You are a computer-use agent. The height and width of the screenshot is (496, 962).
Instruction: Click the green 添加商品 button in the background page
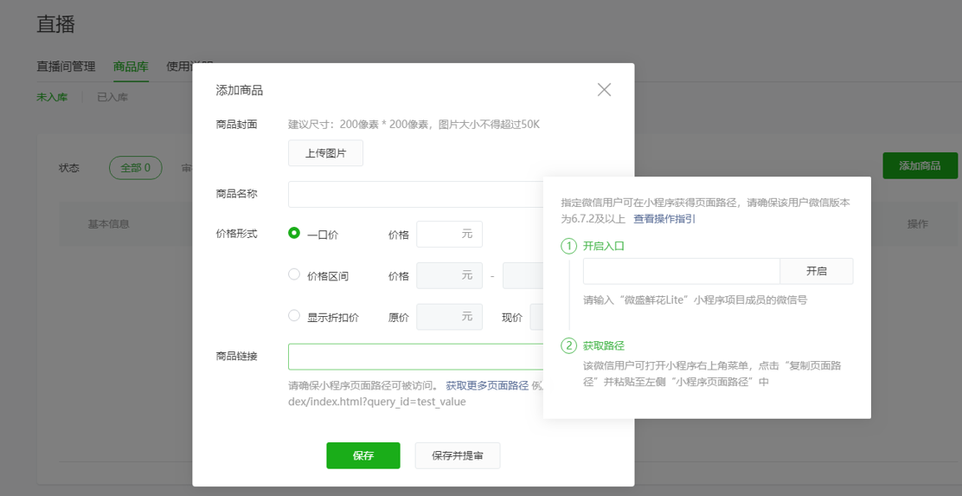[x=920, y=165]
